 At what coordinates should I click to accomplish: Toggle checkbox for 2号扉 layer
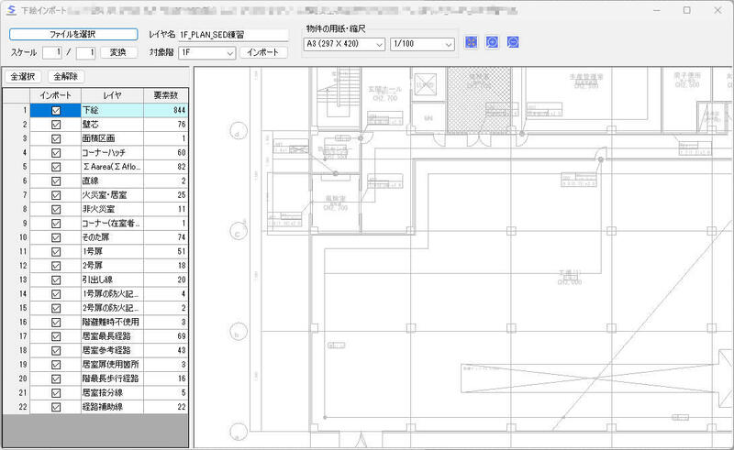[56, 266]
